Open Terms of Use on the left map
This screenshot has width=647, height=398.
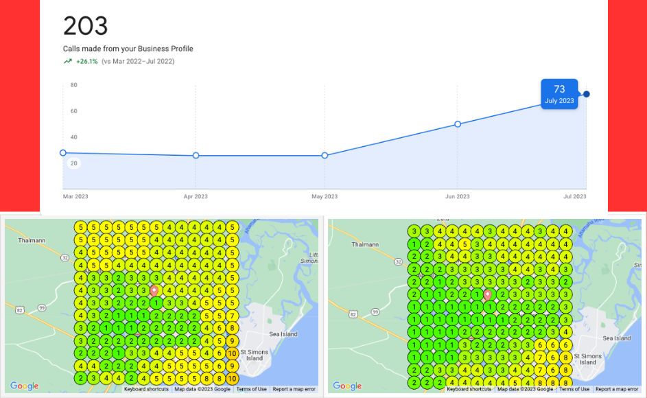point(251,389)
